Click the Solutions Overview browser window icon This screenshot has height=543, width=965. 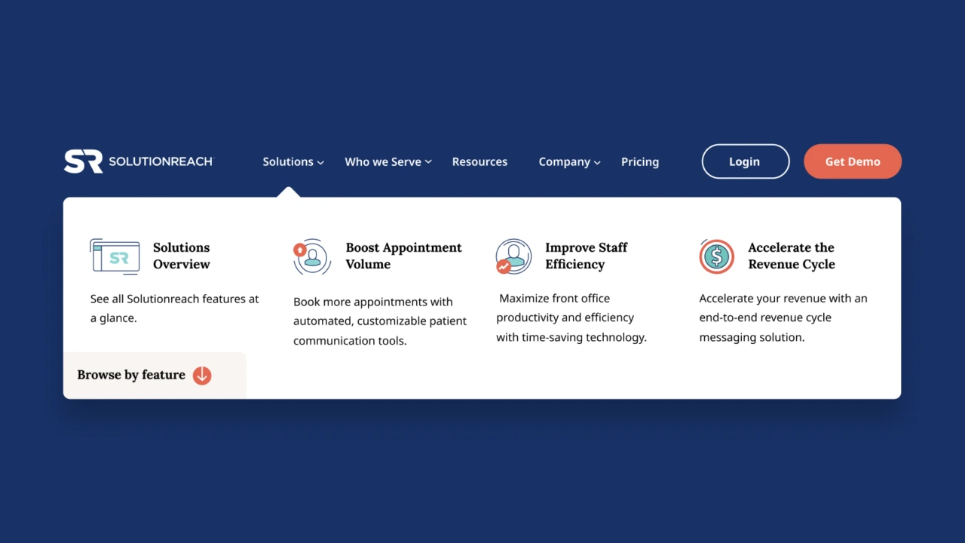115,256
